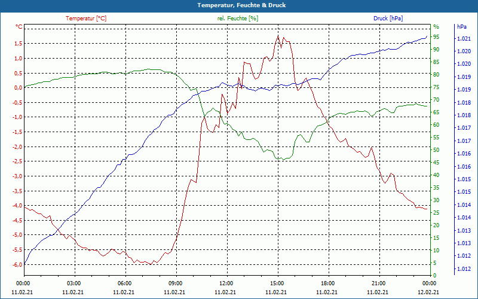Click the 0,0 temperature axis value
The image size is (478, 299).
coord(18,87)
